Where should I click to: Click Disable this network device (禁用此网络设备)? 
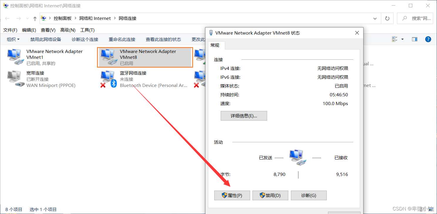pos(46,39)
